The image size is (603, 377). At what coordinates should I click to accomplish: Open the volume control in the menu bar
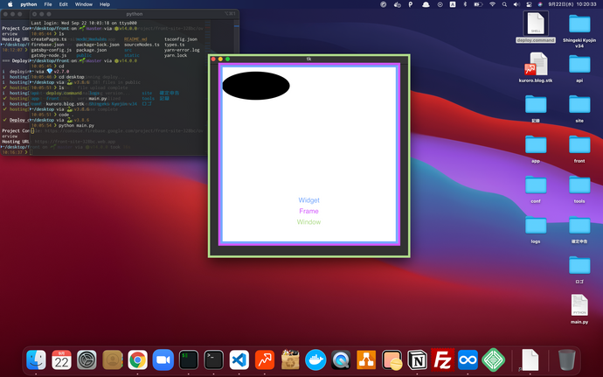(516, 4)
